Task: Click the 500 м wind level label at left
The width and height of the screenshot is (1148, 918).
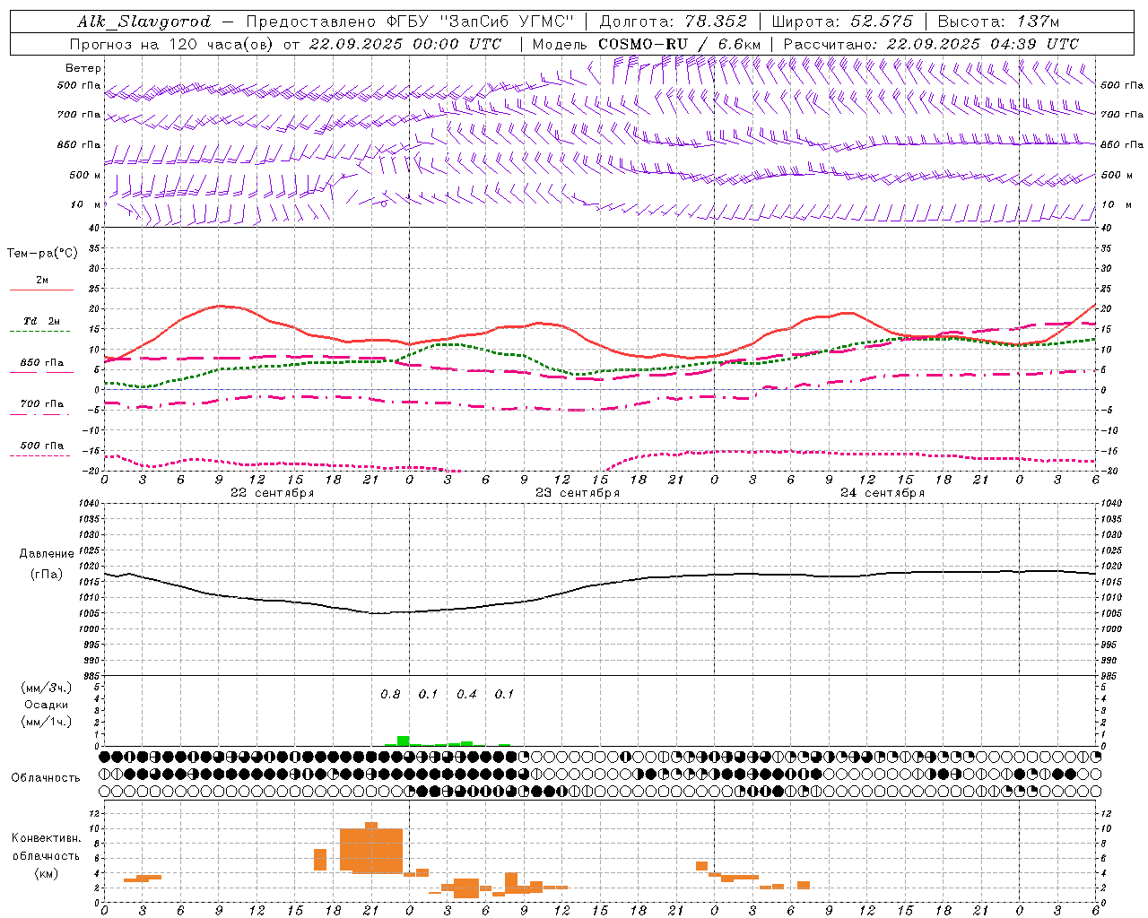Action: point(84,175)
